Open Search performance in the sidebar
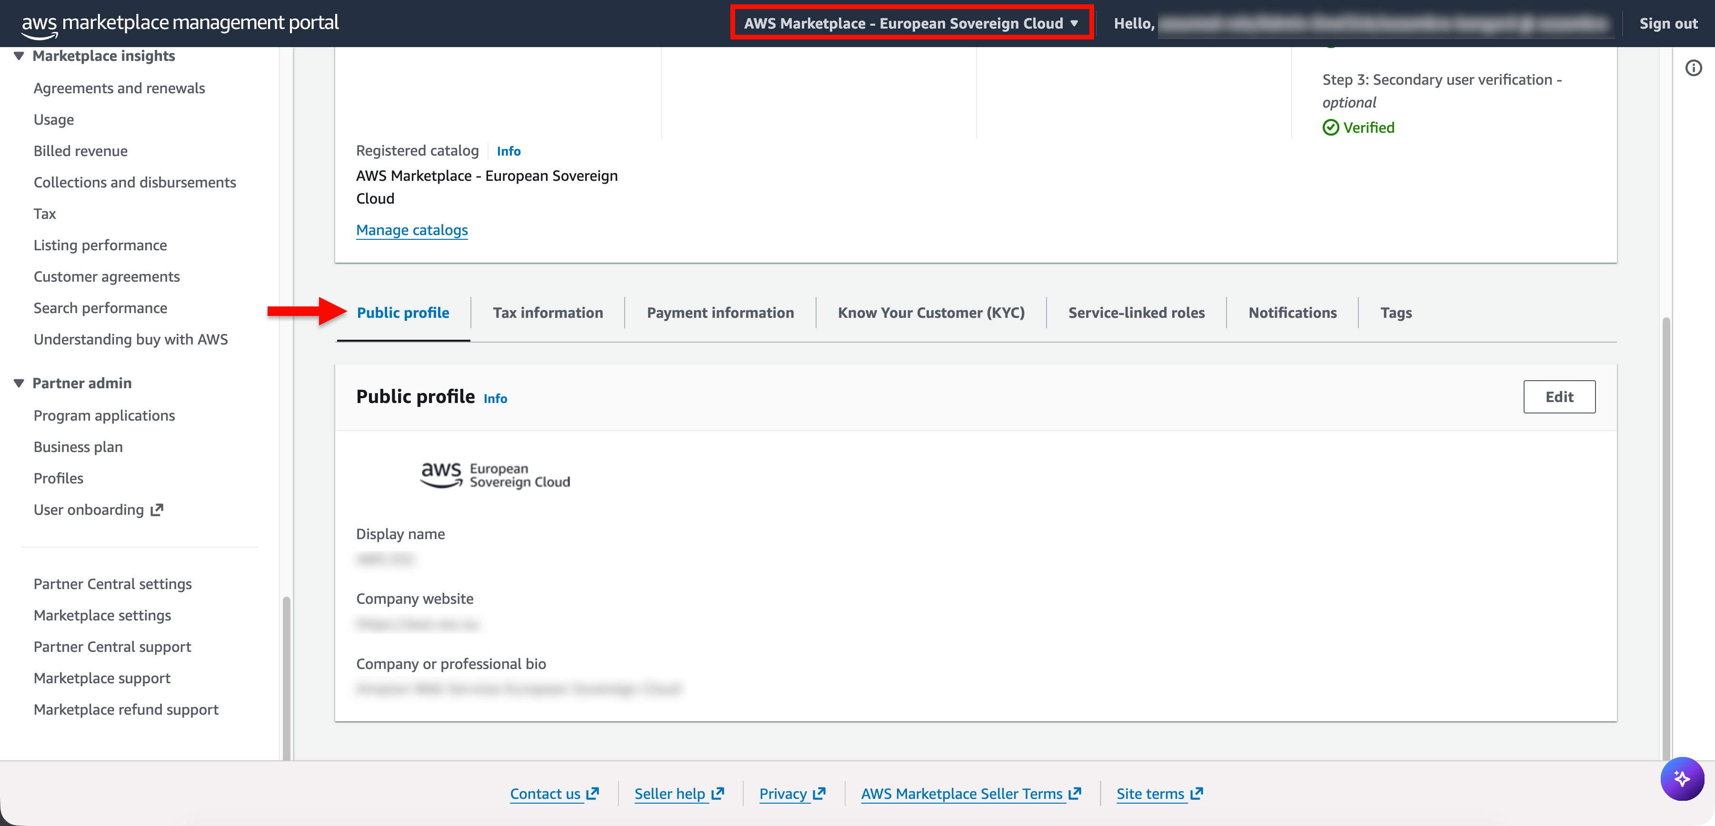1715x826 pixels. pos(100,308)
